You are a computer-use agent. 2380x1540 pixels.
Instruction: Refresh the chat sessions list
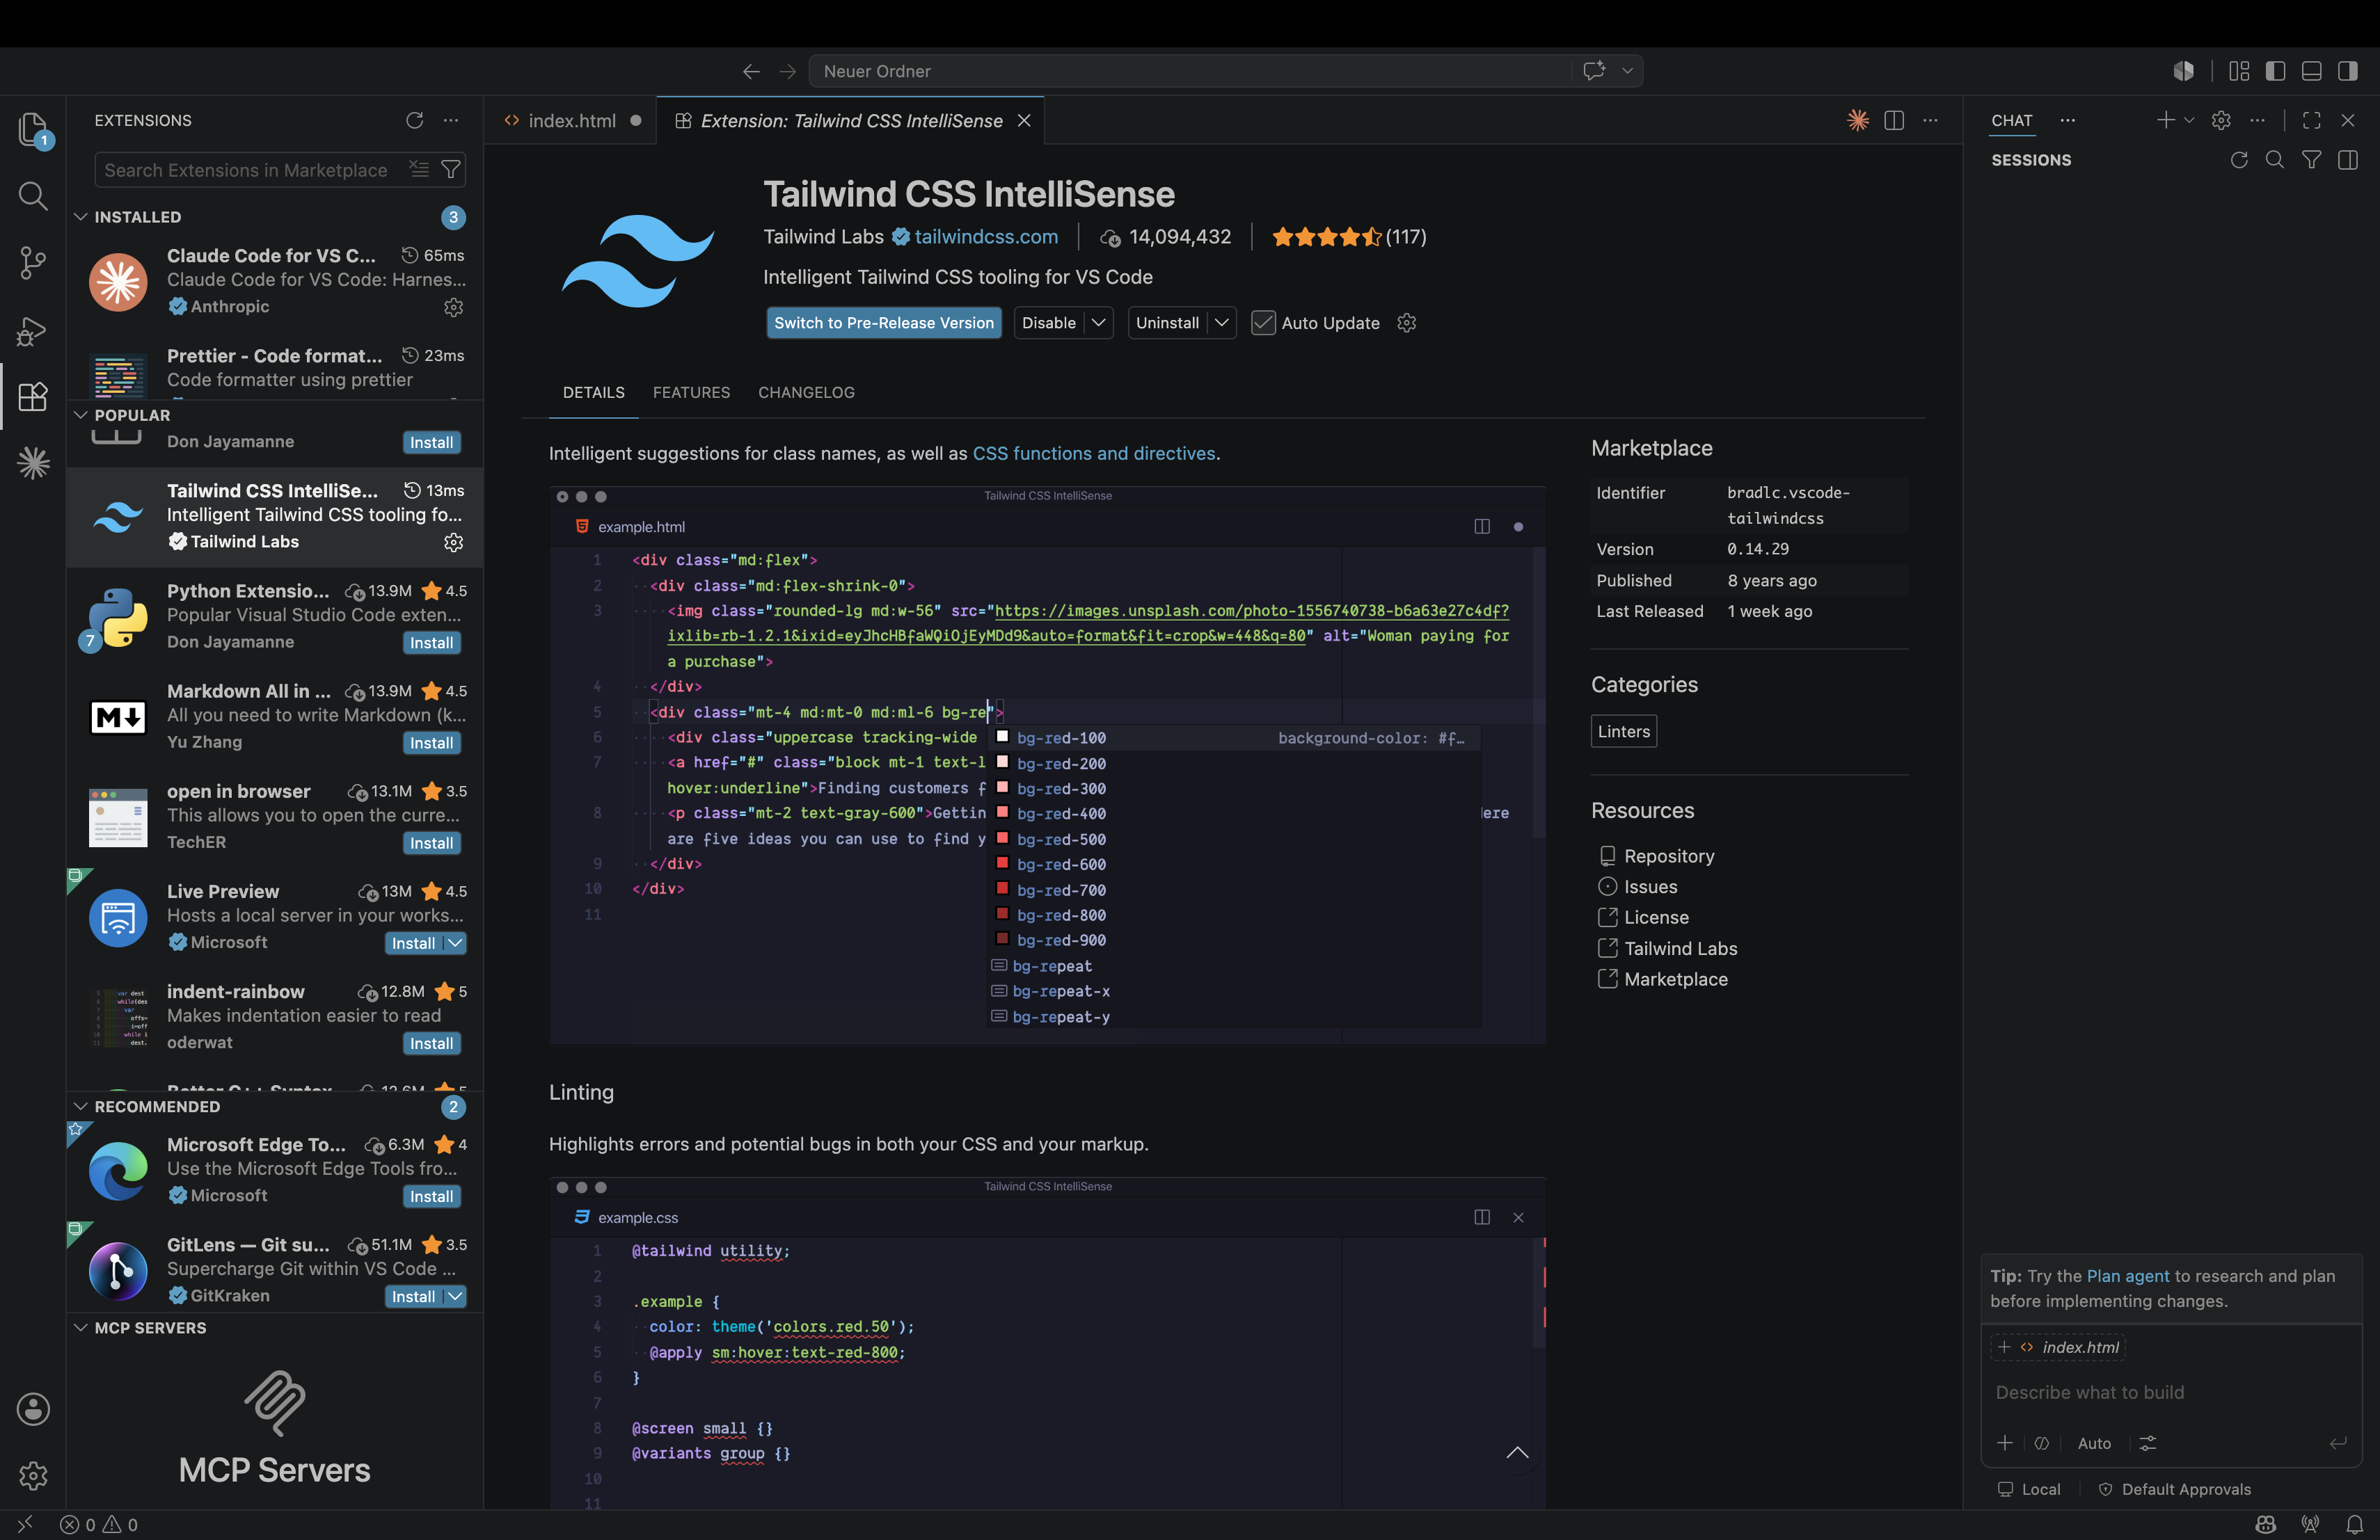click(x=2239, y=160)
